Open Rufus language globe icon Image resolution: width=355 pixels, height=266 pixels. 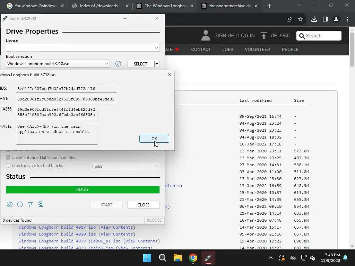[10, 204]
